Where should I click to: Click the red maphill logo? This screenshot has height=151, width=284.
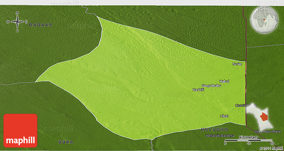20,130
